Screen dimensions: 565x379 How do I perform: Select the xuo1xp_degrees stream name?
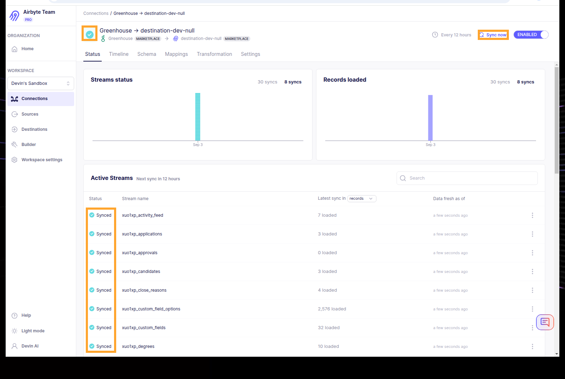pyautogui.click(x=138, y=346)
